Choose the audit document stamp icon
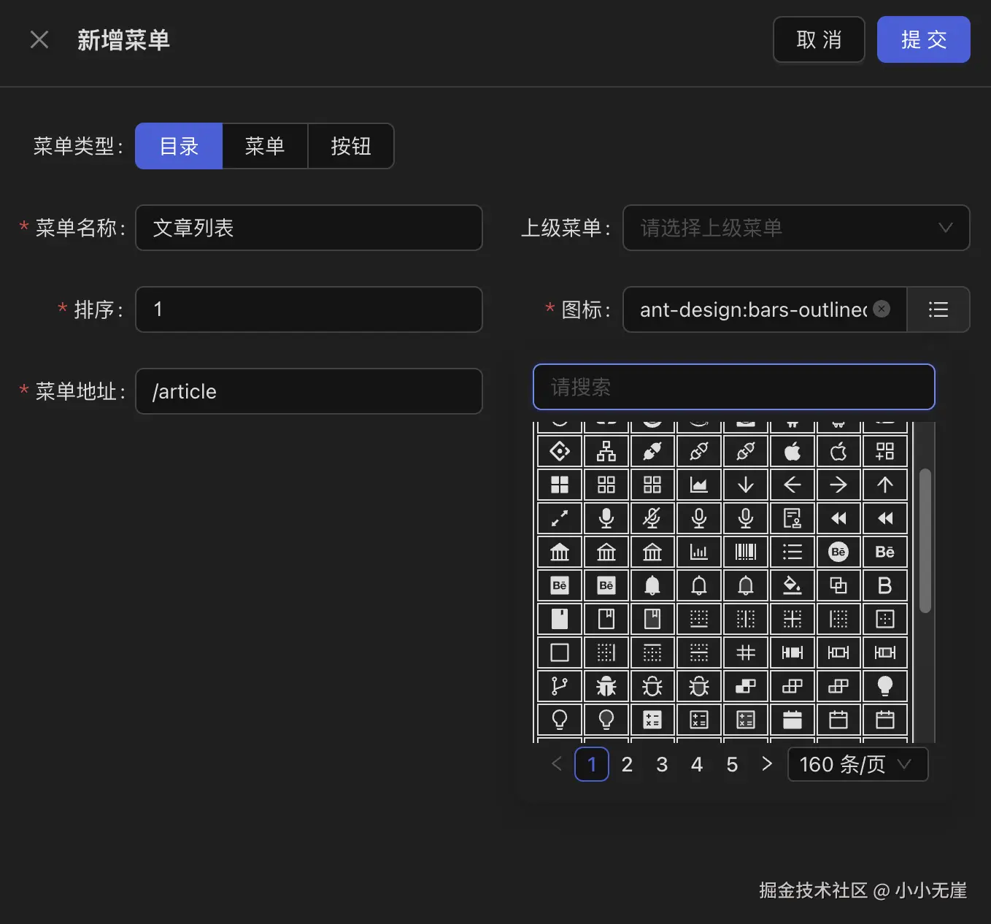The width and height of the screenshot is (991, 924). click(x=793, y=518)
